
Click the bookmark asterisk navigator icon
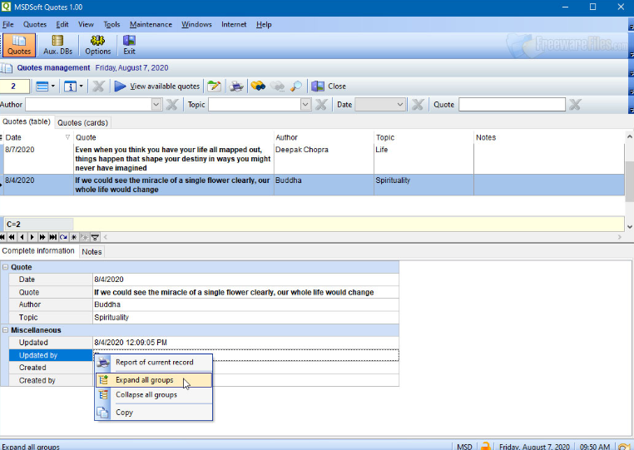tap(73, 237)
